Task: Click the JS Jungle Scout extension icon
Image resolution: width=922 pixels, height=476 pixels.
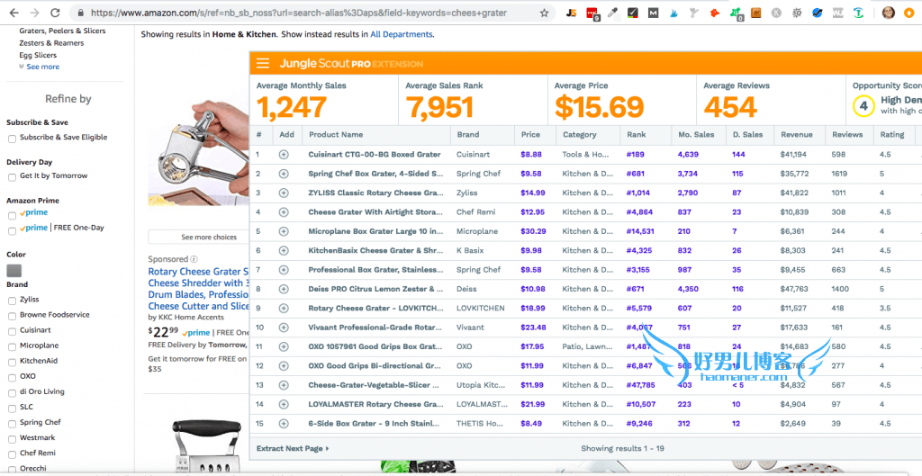Action: click(x=570, y=13)
